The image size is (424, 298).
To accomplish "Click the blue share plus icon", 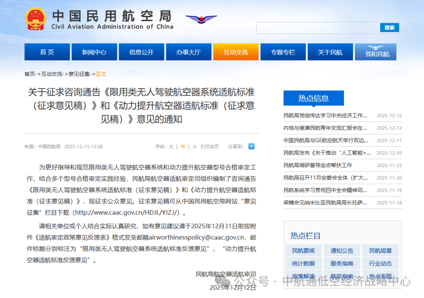I will (251, 146).
